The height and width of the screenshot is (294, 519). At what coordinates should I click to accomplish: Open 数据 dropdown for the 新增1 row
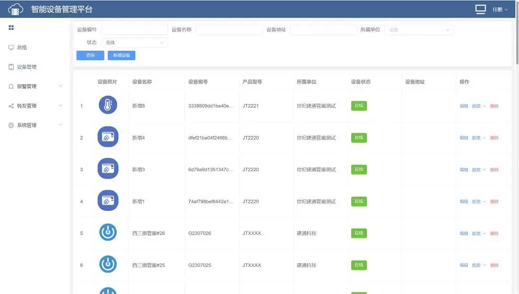pyautogui.click(x=479, y=201)
